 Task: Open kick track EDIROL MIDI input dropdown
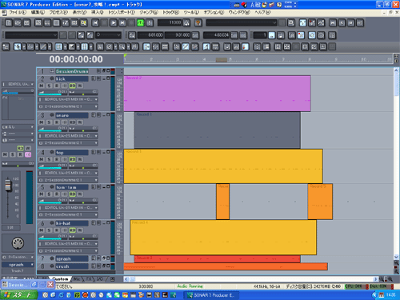point(68,99)
